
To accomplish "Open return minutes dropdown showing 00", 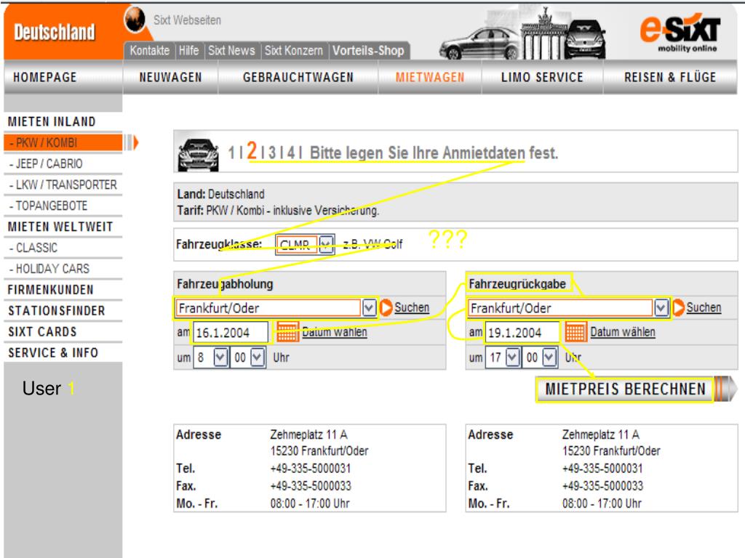I will 549,357.
